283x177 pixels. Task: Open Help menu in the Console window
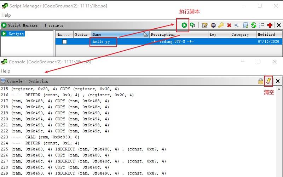coord(5,71)
